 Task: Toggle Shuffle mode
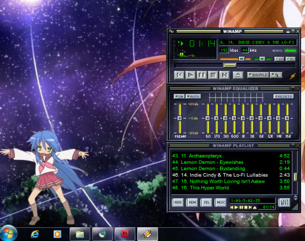tap(258, 75)
